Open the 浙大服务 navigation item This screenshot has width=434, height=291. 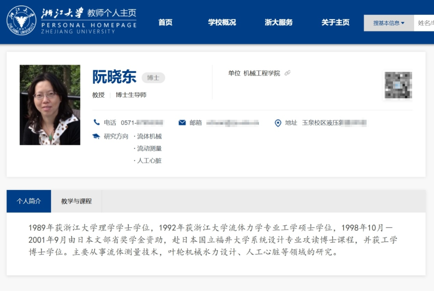coord(278,22)
